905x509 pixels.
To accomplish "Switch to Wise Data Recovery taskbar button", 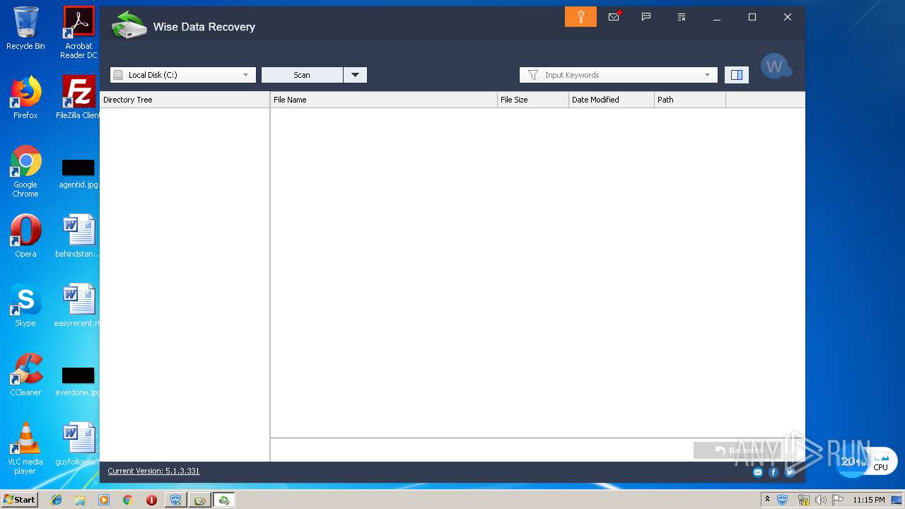I will click(224, 500).
